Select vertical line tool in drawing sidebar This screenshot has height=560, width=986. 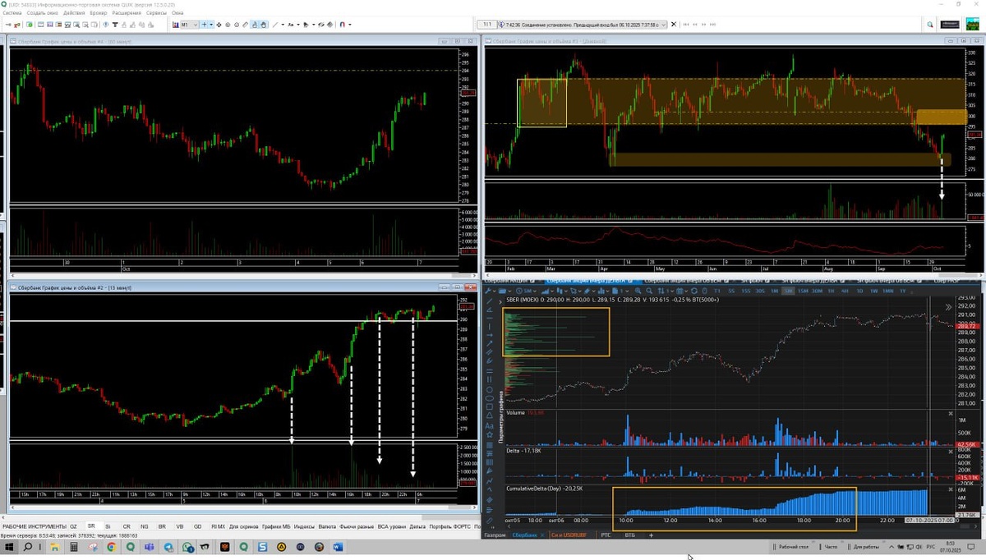tap(490, 326)
